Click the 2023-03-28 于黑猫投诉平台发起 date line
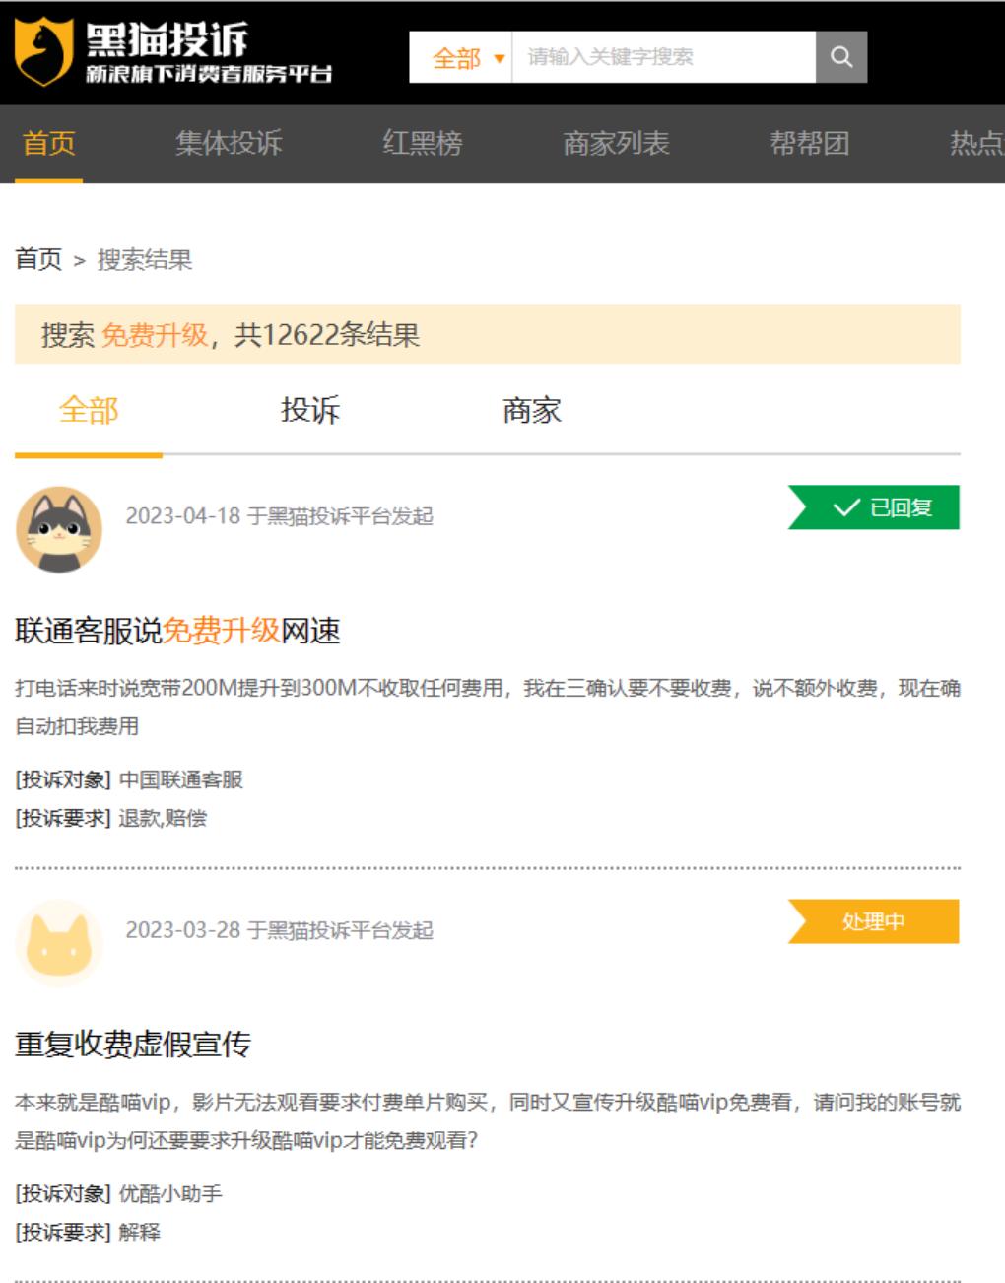This screenshot has height=1283, width=1005. [x=279, y=930]
